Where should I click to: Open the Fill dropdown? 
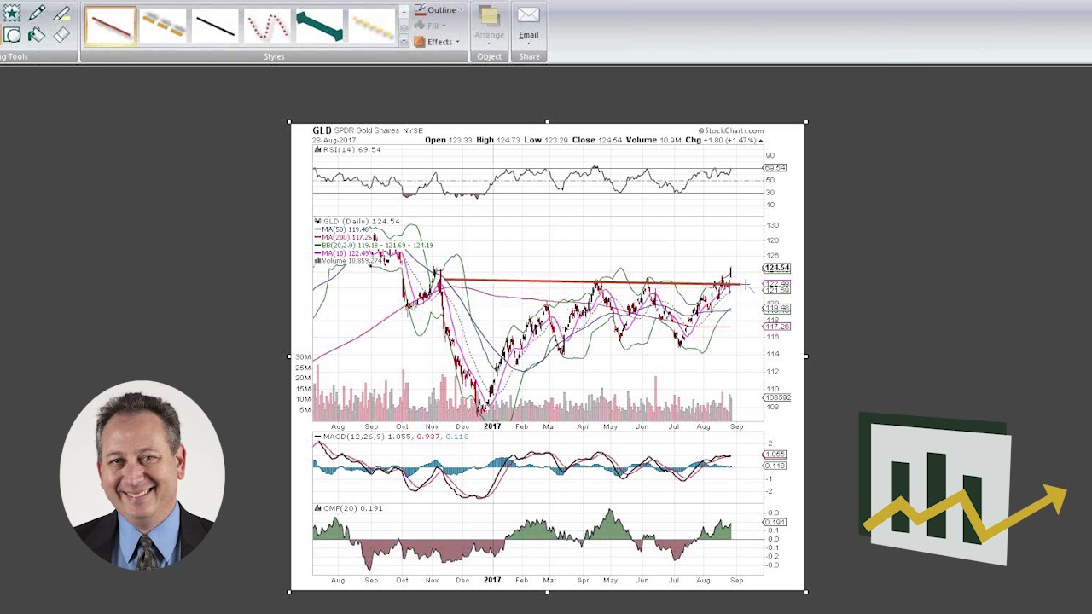pyautogui.click(x=428, y=26)
